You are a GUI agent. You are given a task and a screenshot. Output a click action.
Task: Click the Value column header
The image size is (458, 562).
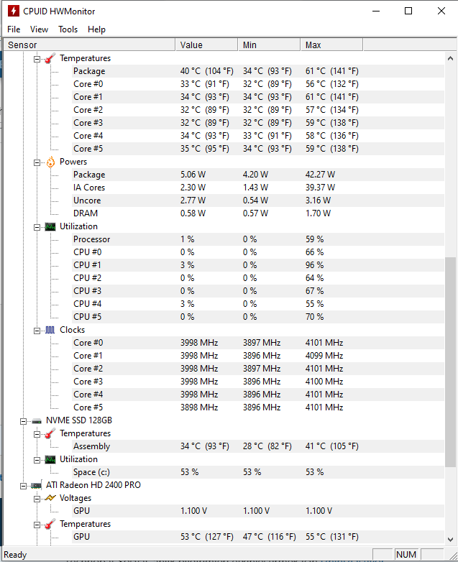click(206, 45)
